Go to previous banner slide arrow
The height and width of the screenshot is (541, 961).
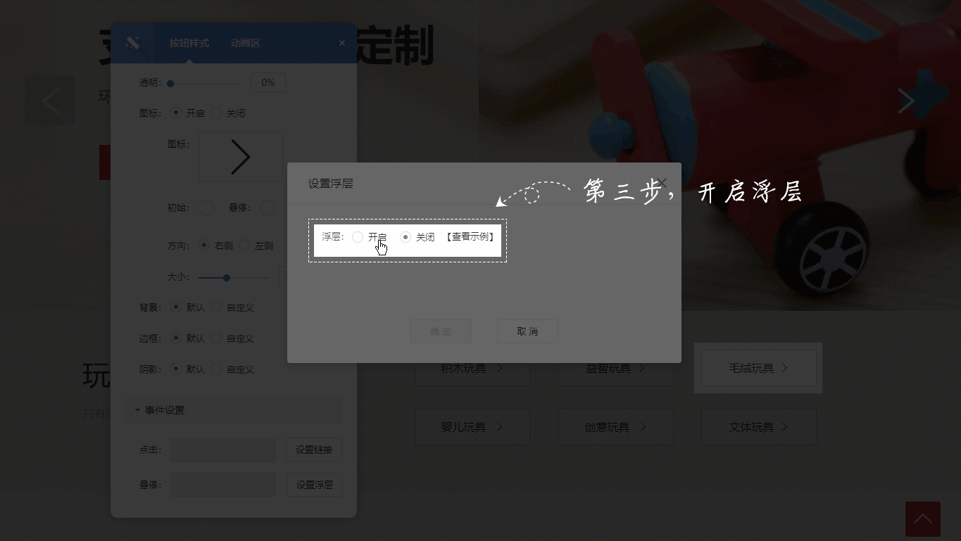point(50,101)
